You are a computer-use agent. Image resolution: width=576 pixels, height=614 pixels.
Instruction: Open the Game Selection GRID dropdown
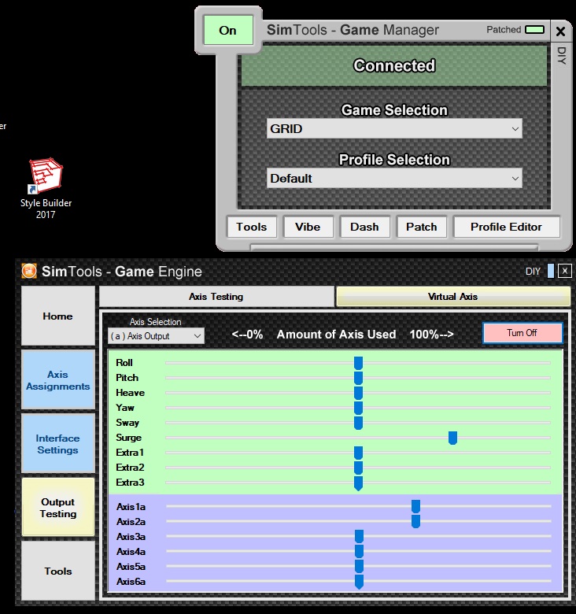tap(394, 129)
